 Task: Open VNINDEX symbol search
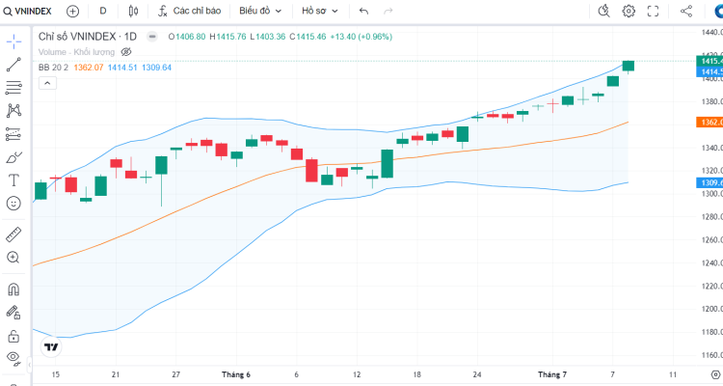click(x=28, y=11)
